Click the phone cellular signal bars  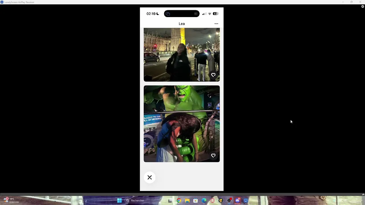pos(204,14)
